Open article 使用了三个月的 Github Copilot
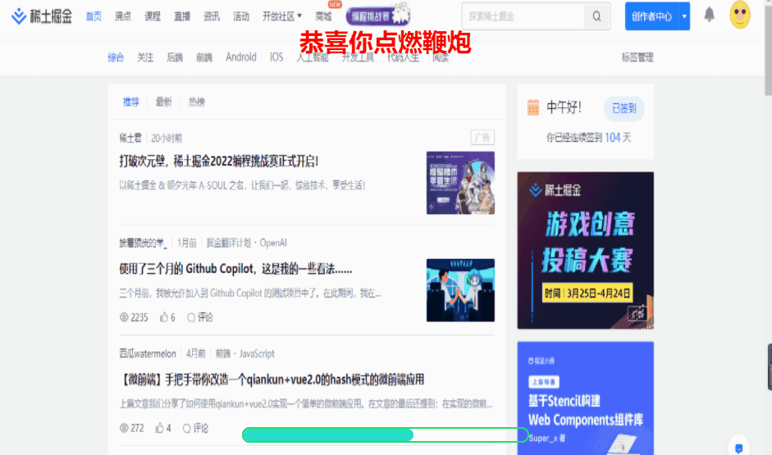The image size is (772, 455). point(235,269)
